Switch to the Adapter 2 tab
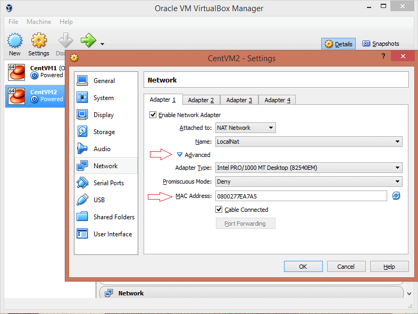The width and height of the screenshot is (418, 314). click(201, 100)
